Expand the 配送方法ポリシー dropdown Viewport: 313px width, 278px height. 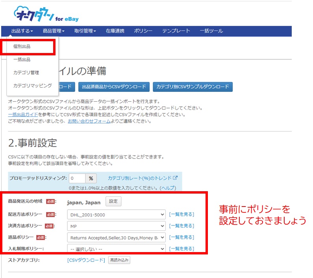pyautogui.click(x=117, y=215)
